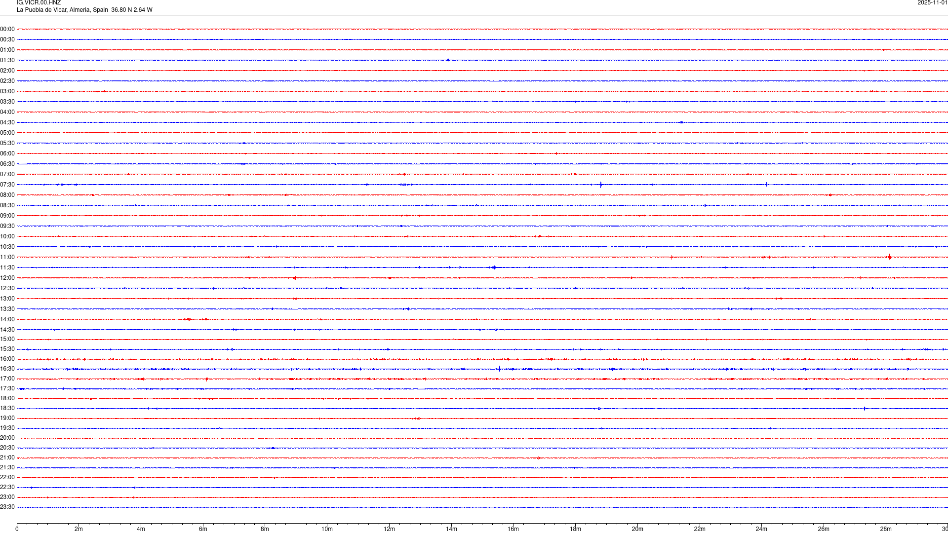Click the 2025-11-01 date label
Viewport: 948px width, 533px height.
pos(932,2)
